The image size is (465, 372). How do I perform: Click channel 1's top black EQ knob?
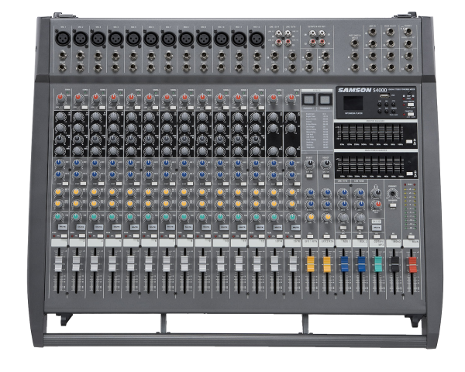point(60,116)
